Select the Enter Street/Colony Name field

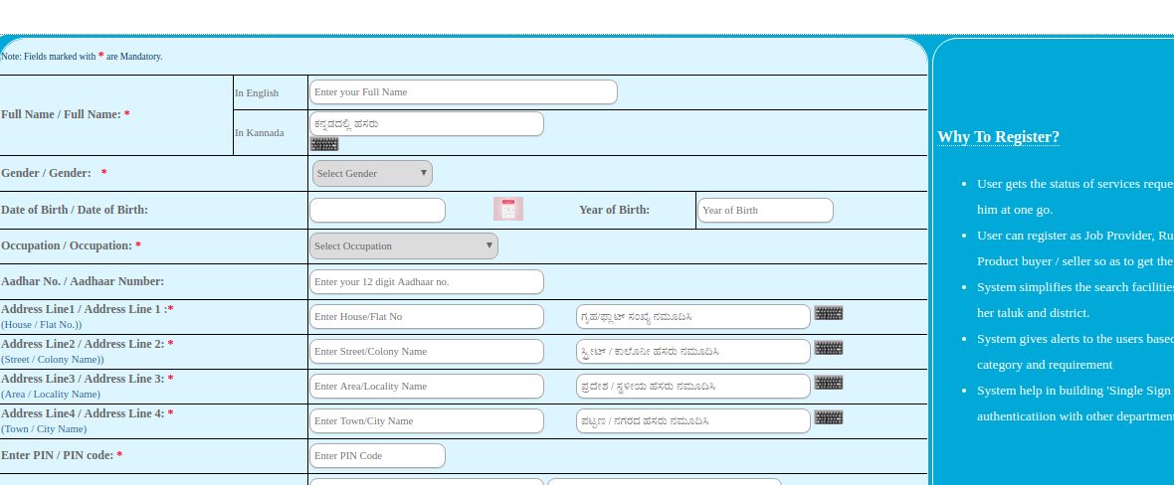426,352
